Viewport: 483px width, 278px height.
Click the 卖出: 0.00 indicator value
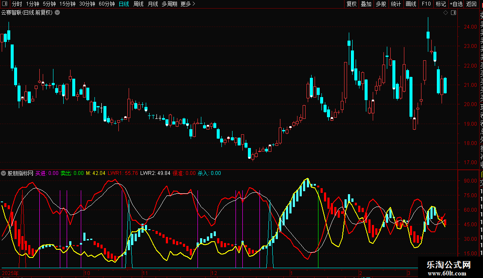72,173
